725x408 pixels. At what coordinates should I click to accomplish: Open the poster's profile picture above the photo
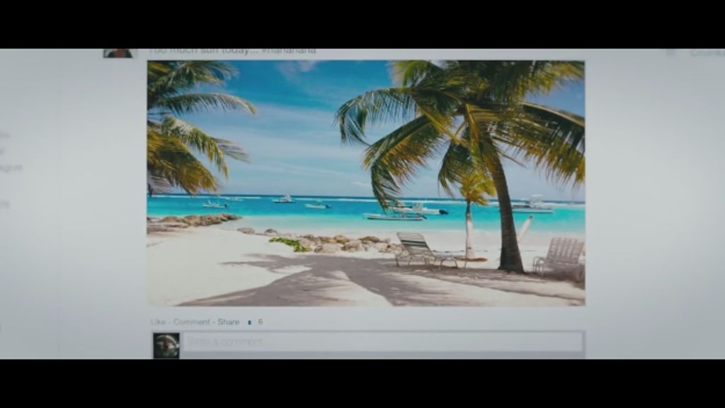click(119, 53)
